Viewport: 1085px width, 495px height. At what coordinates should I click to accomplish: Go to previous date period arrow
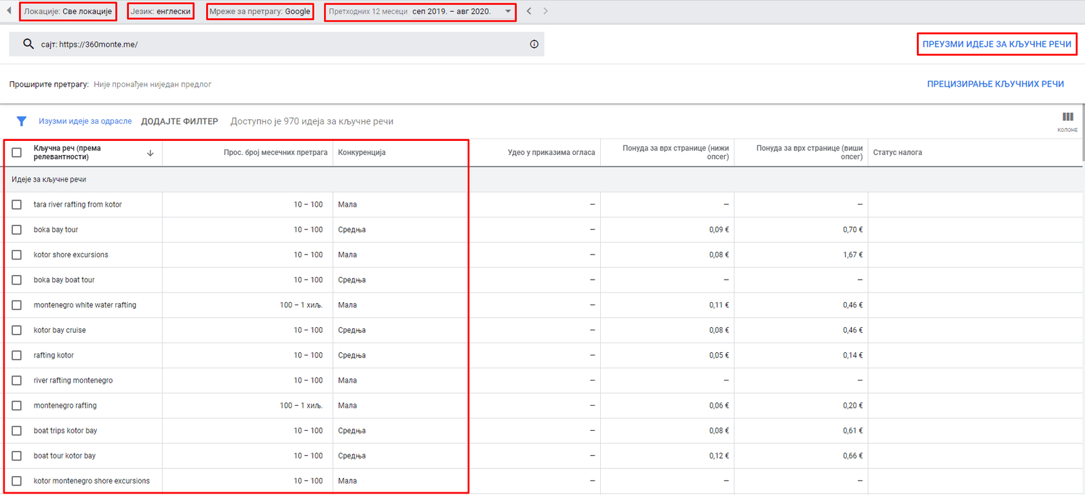(x=529, y=11)
